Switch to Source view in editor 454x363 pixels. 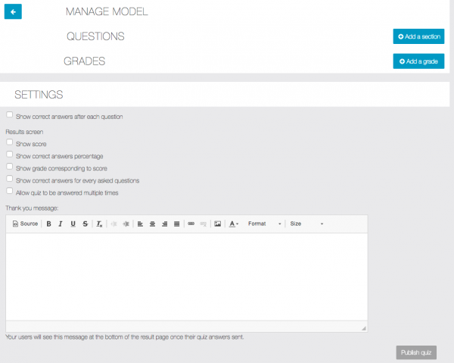click(x=25, y=224)
